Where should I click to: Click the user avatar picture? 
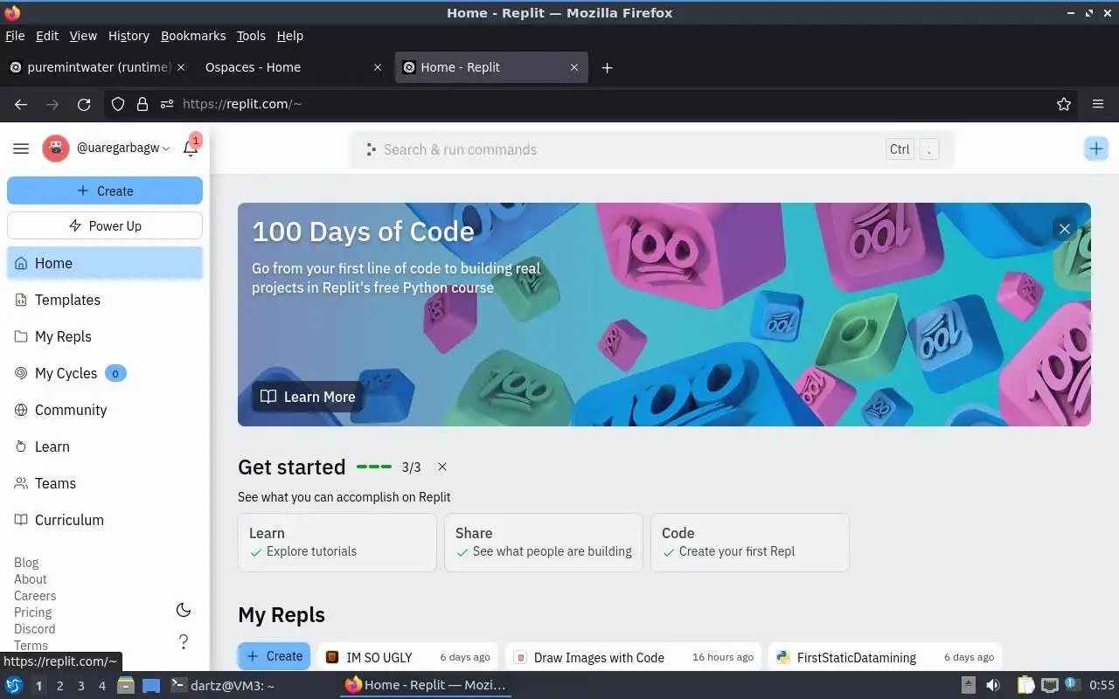click(x=56, y=149)
